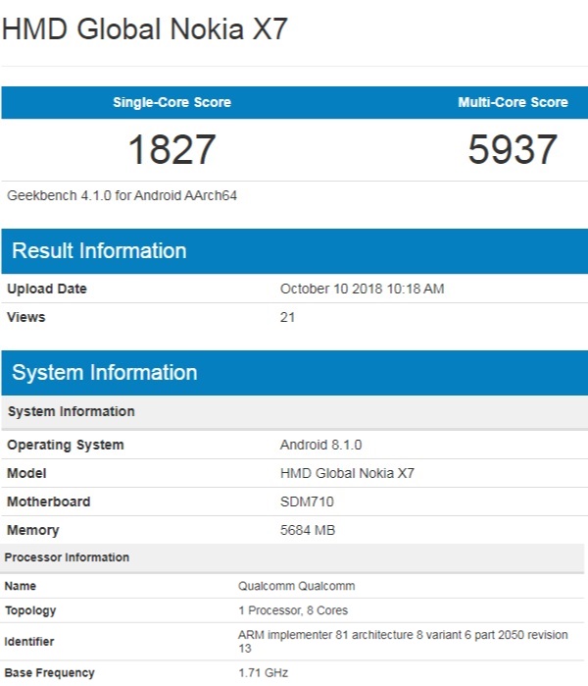Click the Processor Information subheader

pos(292,557)
